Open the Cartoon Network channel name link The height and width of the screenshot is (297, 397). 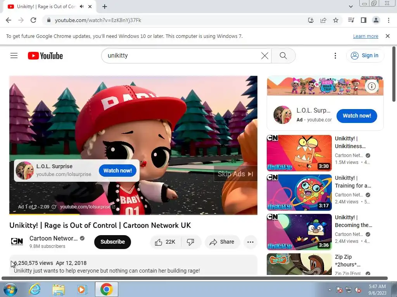54,238
